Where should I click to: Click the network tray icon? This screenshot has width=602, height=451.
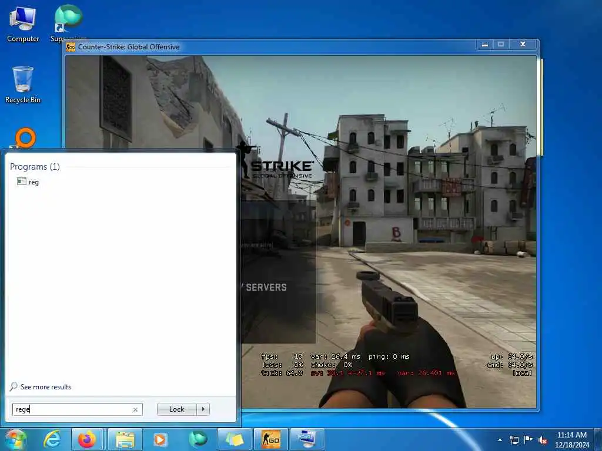(x=514, y=440)
